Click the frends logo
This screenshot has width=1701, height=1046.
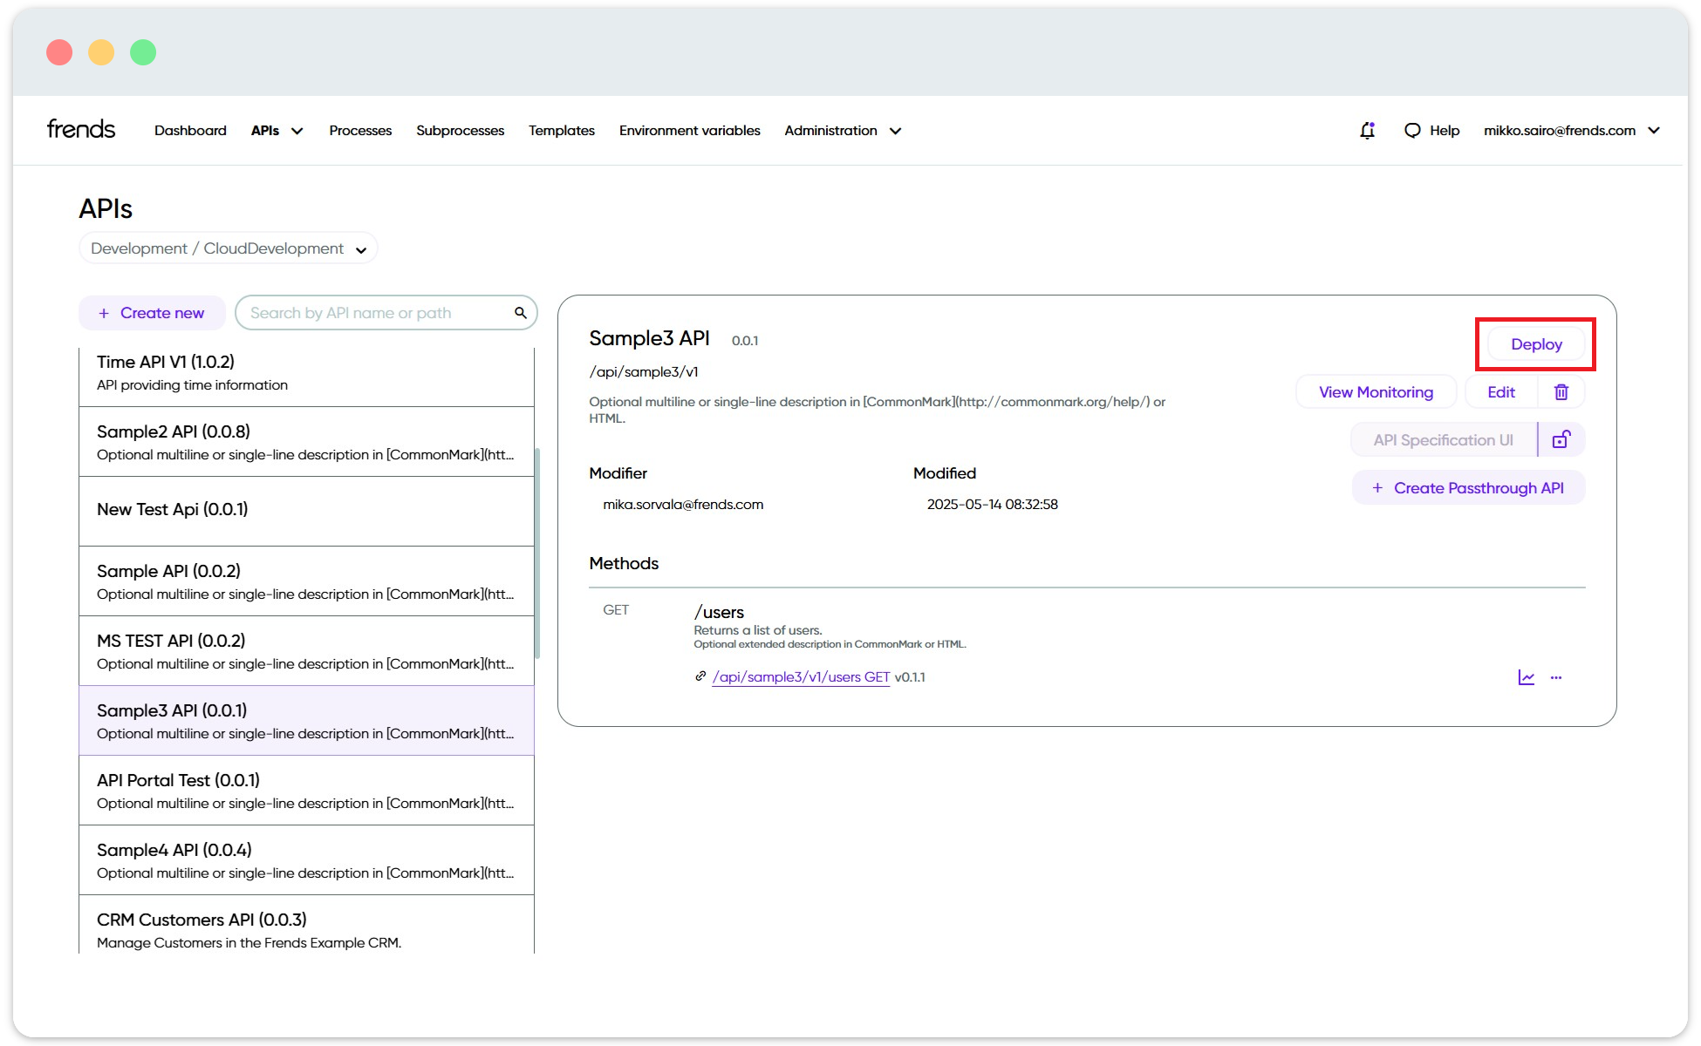point(81,129)
